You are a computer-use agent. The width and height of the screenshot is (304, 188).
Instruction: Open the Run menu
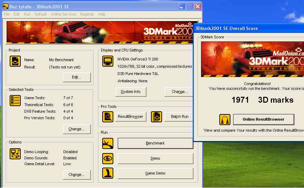click(27, 14)
